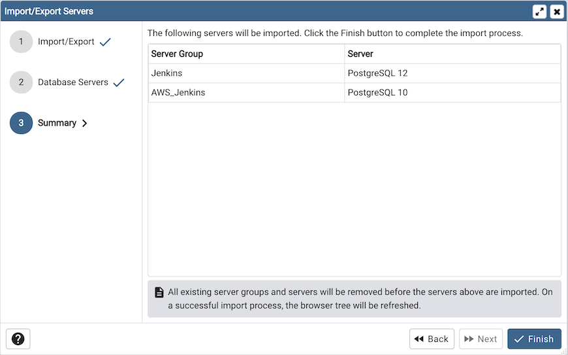Click the Server column header
Screen dimensions: 568x355
pos(360,54)
